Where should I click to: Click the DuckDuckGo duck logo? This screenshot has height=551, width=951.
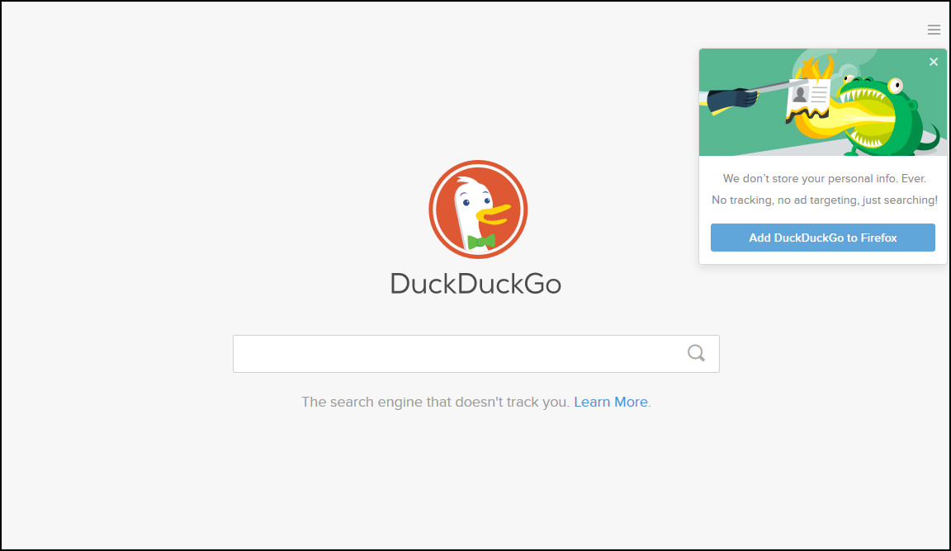point(478,210)
